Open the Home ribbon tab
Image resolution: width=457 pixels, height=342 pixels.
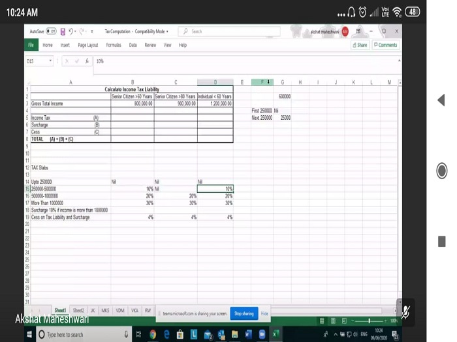click(x=48, y=45)
